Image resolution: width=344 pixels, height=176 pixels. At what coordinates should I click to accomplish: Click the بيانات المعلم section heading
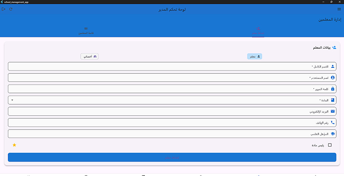322,48
